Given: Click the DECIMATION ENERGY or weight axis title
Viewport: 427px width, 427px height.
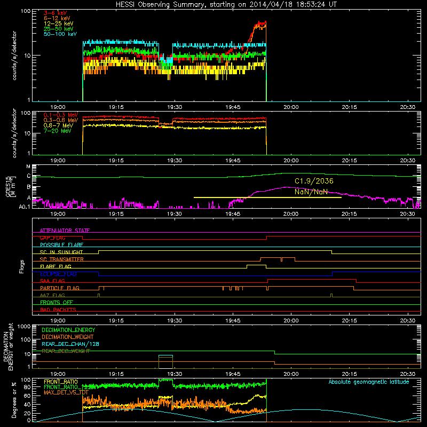Looking at the screenshot, I should [8, 346].
